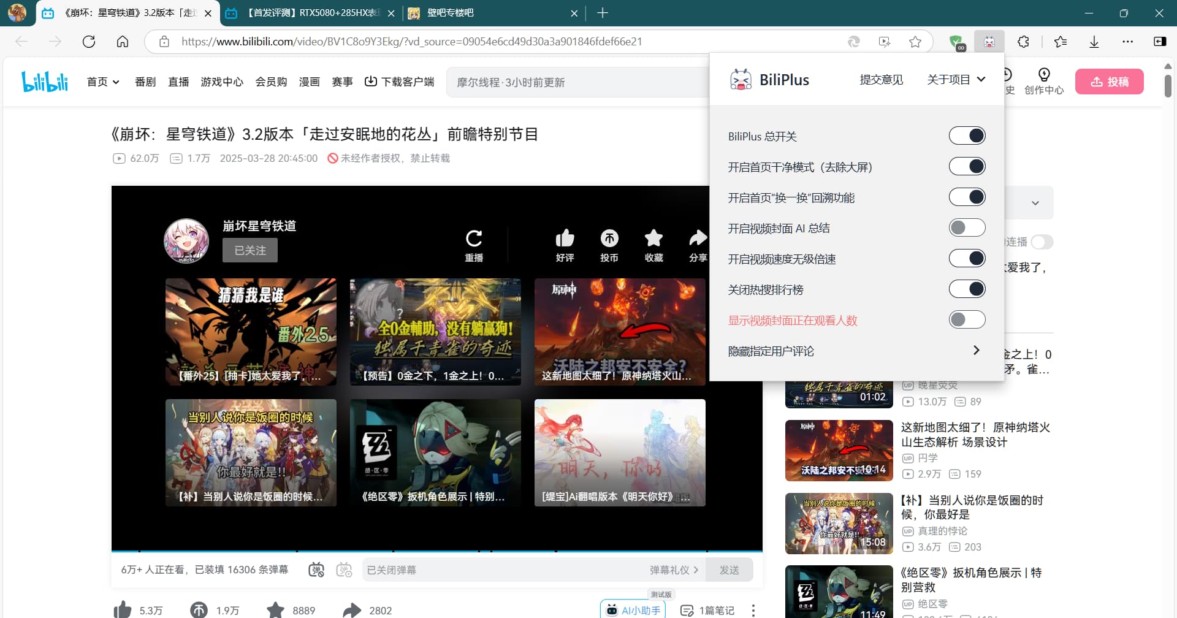Toggle the browser sidebar icon
The height and width of the screenshot is (618, 1177).
click(x=1160, y=42)
